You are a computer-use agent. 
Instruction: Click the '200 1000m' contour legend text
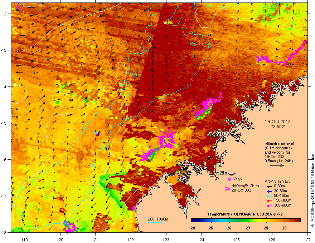158,219
